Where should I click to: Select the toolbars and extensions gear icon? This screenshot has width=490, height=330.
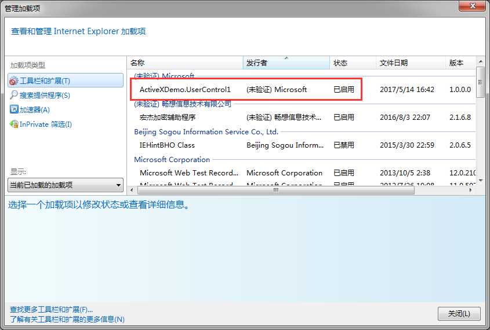coord(14,81)
